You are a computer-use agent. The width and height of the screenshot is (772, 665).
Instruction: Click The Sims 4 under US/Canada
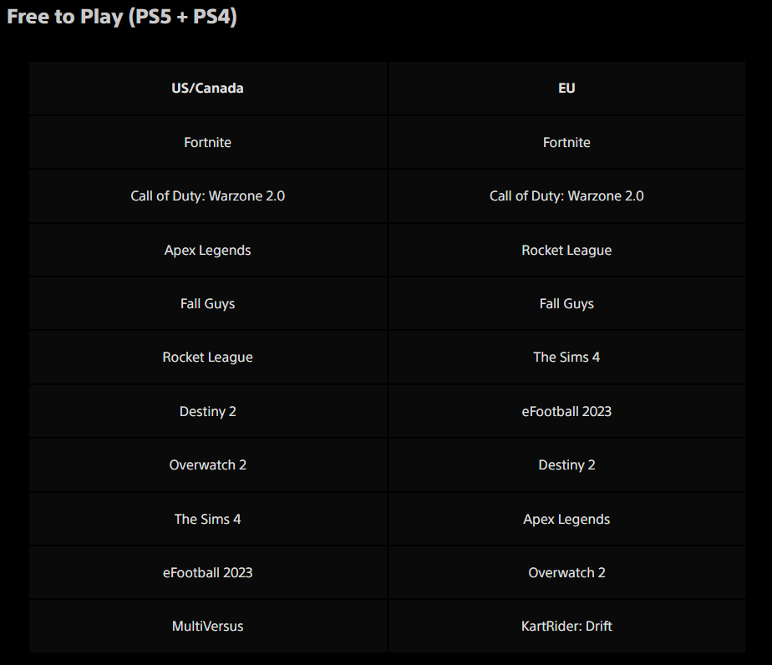[x=207, y=519]
